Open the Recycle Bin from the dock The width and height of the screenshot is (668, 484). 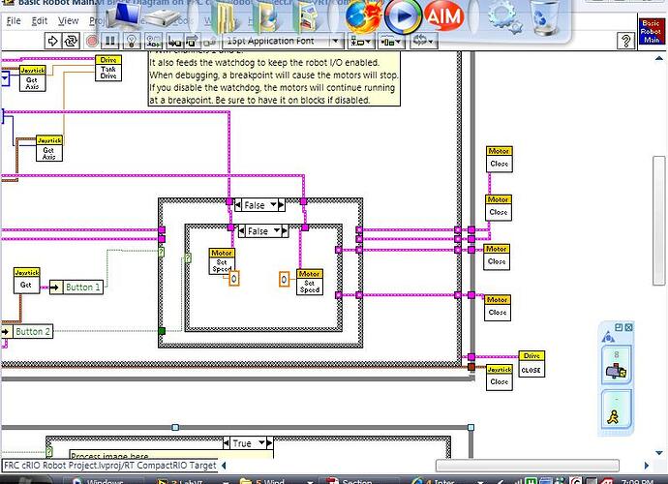[544, 18]
